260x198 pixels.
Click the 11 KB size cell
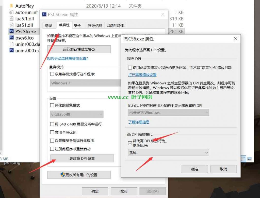(x=177, y=25)
